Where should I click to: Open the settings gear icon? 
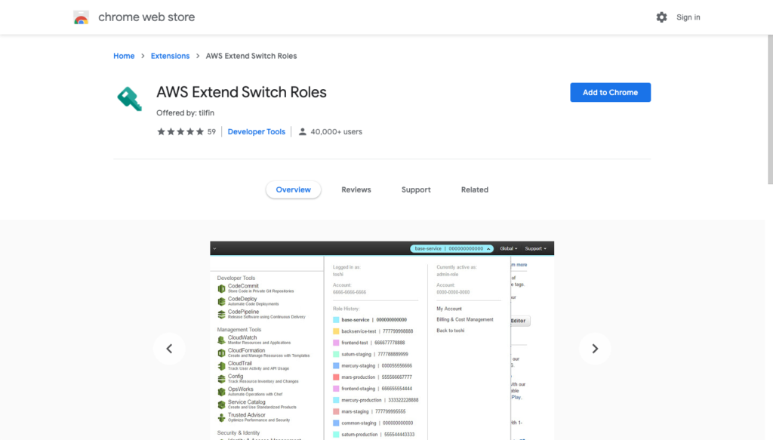(661, 17)
